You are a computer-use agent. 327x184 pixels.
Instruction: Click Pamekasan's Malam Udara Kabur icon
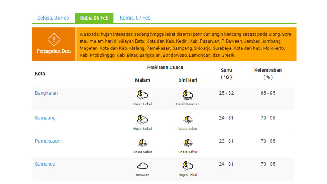pyautogui.click(x=142, y=143)
